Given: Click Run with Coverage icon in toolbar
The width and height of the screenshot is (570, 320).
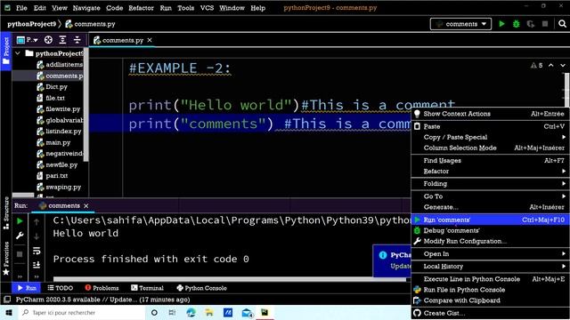Looking at the screenshot, I should 531,24.
